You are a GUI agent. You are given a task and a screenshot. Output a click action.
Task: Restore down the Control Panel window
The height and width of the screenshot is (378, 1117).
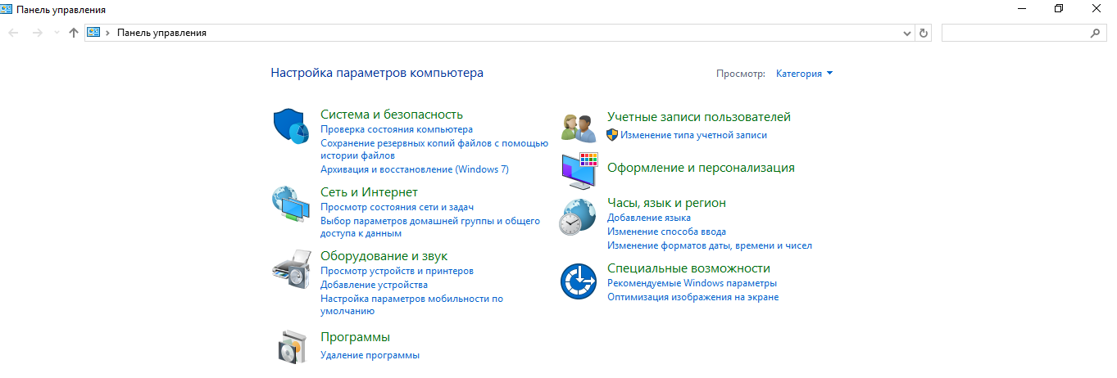coord(1060,9)
